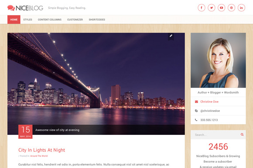The height and width of the screenshot is (168, 253).
Task: Click the magnifier search icon
Action: coord(242,134)
